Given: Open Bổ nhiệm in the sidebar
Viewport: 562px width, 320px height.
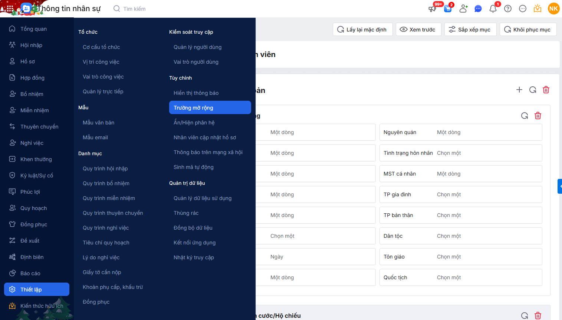Looking at the screenshot, I should click(x=37, y=94).
